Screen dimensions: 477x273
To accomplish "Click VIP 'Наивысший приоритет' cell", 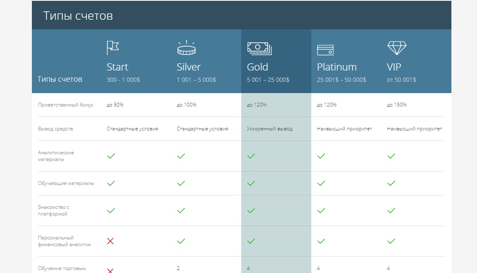I will tap(414, 129).
